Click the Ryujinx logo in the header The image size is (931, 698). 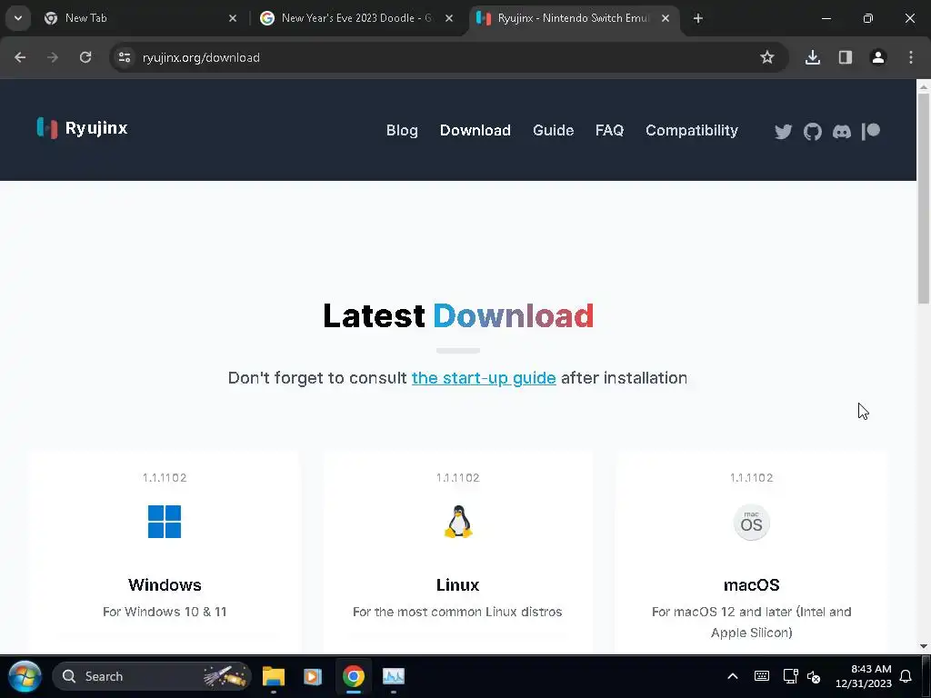pyautogui.click(x=47, y=127)
